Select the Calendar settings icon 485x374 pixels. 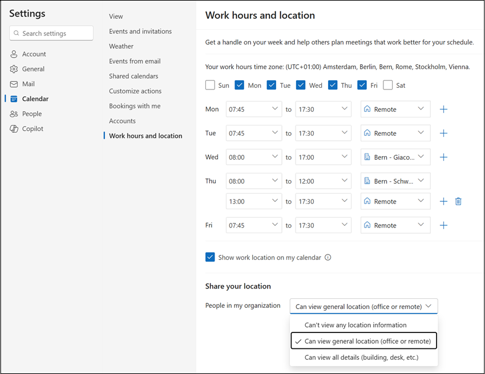click(x=13, y=98)
